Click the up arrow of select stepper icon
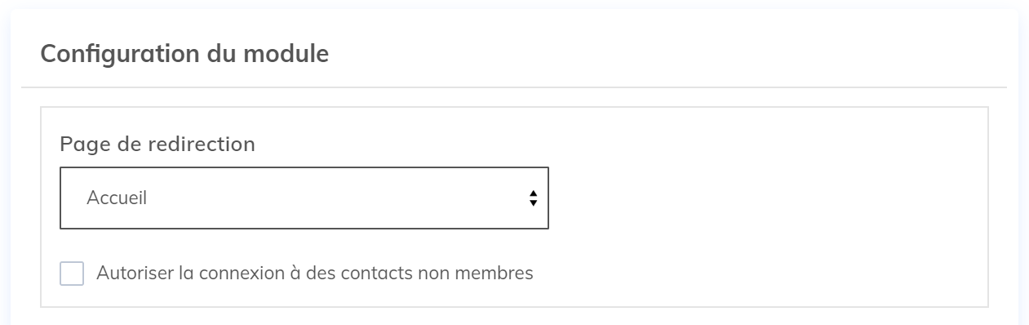This screenshot has width=1029, height=325. [533, 194]
